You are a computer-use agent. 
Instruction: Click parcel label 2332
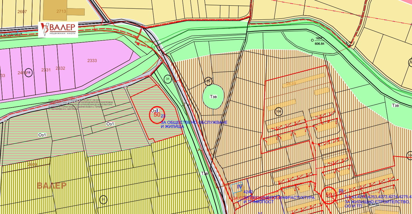[x=60, y=68]
